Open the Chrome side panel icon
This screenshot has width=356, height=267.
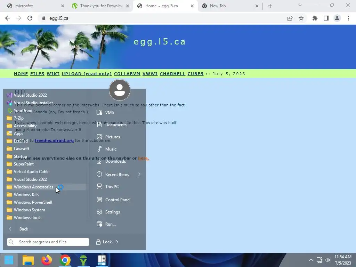pyautogui.click(x=326, y=18)
